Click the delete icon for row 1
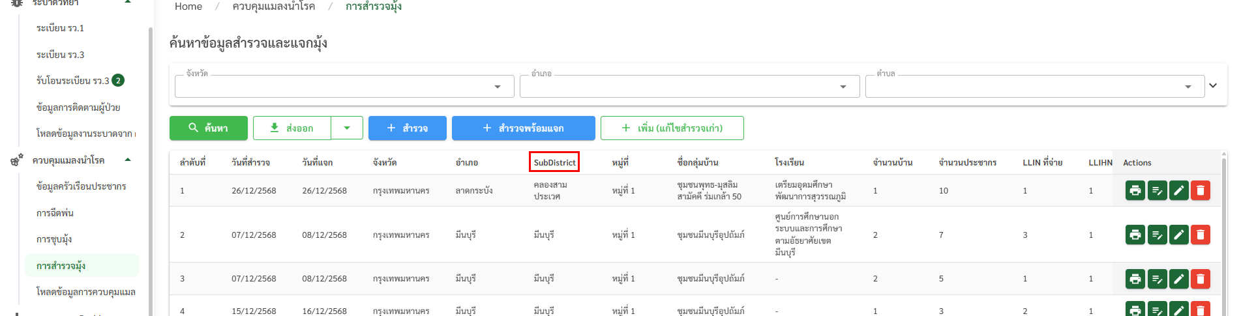The image size is (1241, 316). [x=1200, y=190]
